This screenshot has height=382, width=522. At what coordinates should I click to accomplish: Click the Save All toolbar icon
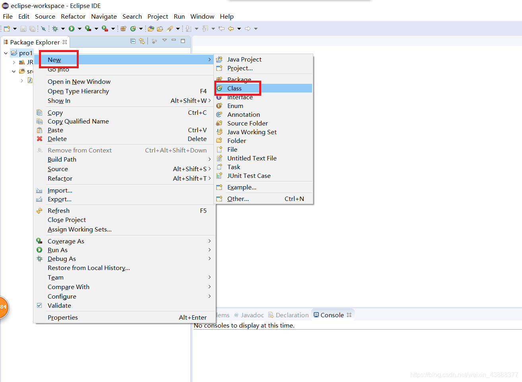[32, 29]
